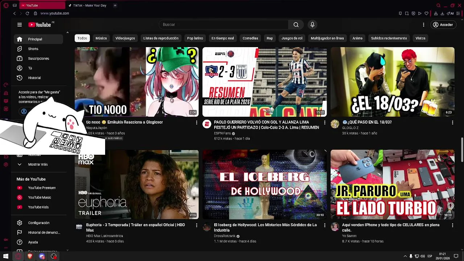The height and width of the screenshot is (261, 464).
Task: Focus the Buscar search field
Action: tap(224, 25)
